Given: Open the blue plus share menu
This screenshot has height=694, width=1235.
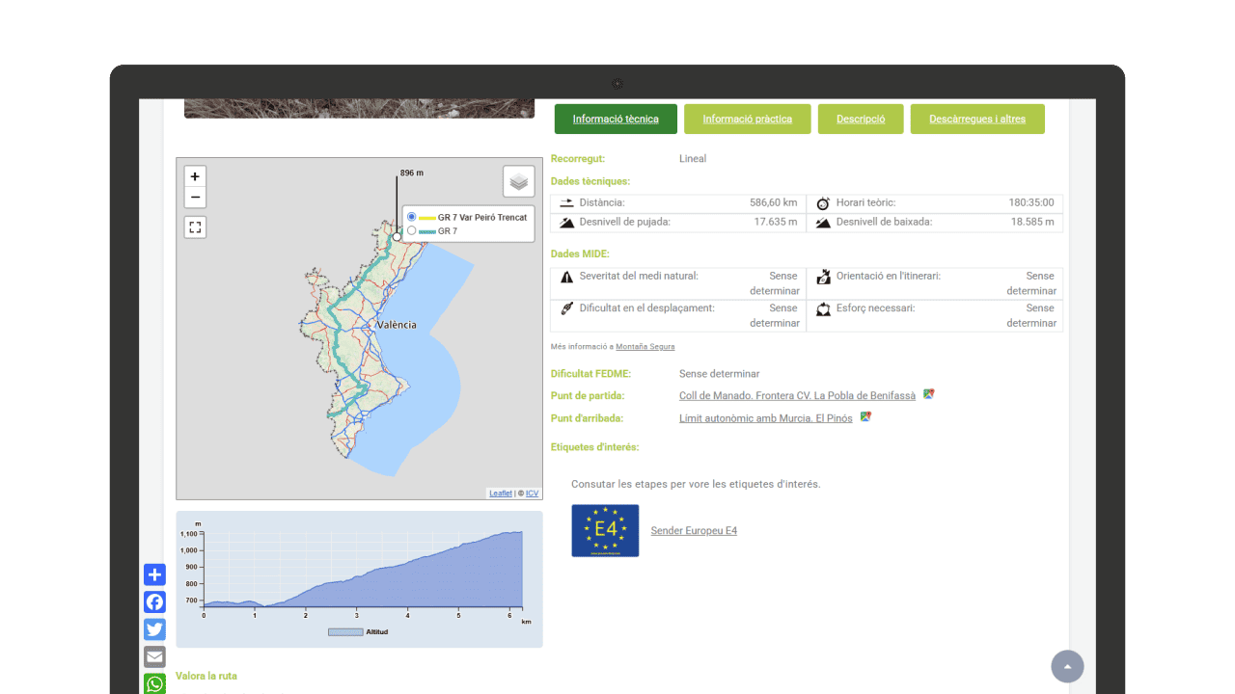Looking at the screenshot, I should click(154, 574).
